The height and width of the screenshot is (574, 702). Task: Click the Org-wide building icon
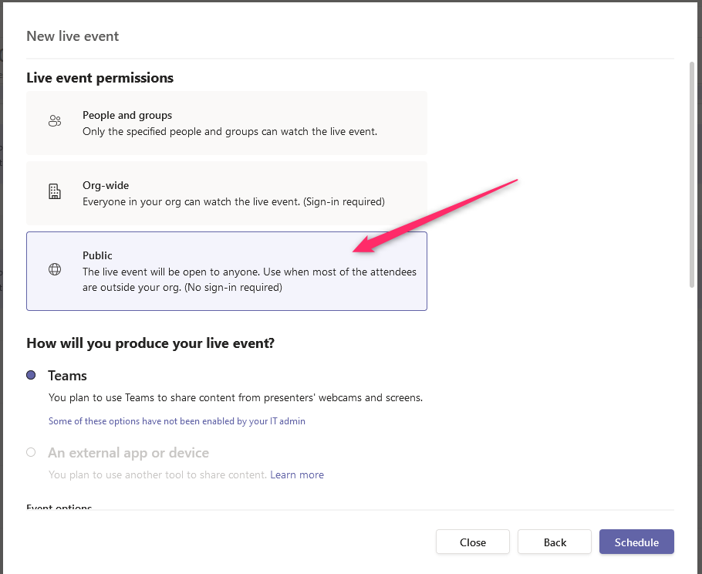pos(54,192)
